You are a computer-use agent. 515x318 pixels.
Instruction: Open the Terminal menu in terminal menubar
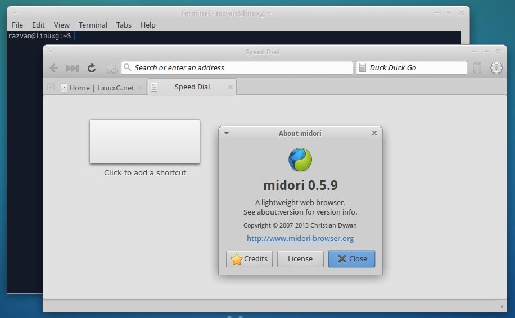93,25
